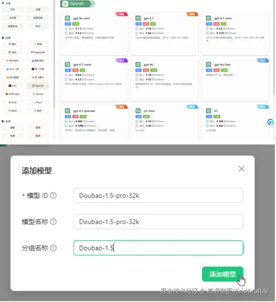The height and width of the screenshot is (302, 276).
Task: Click the OpenAI logo in the header banner
Action: [65, 4]
